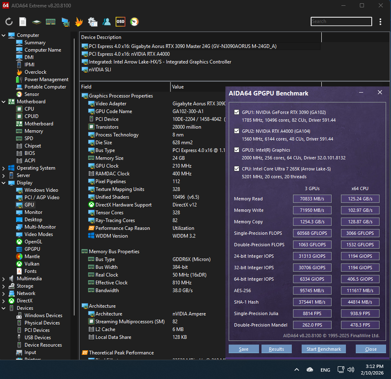Click the OSD panel toolbar icon
This screenshot has height=379, width=391.
[120, 22]
